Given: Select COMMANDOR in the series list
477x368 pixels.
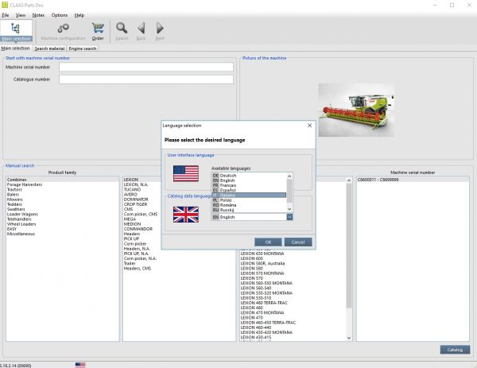Looking at the screenshot, I should point(138,229).
